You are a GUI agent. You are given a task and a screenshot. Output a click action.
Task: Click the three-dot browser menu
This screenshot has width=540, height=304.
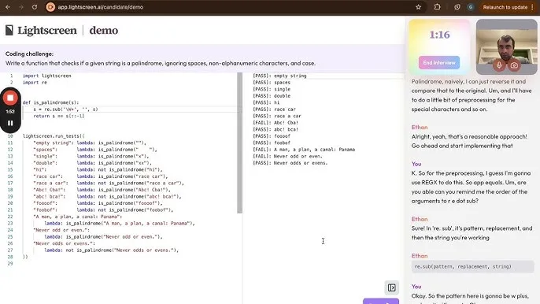coord(532,7)
